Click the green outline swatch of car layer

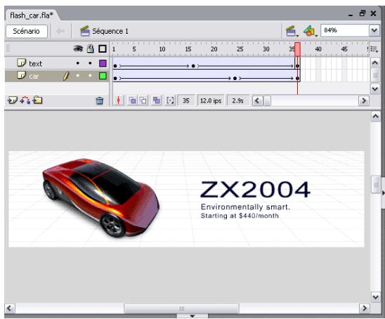(x=103, y=76)
